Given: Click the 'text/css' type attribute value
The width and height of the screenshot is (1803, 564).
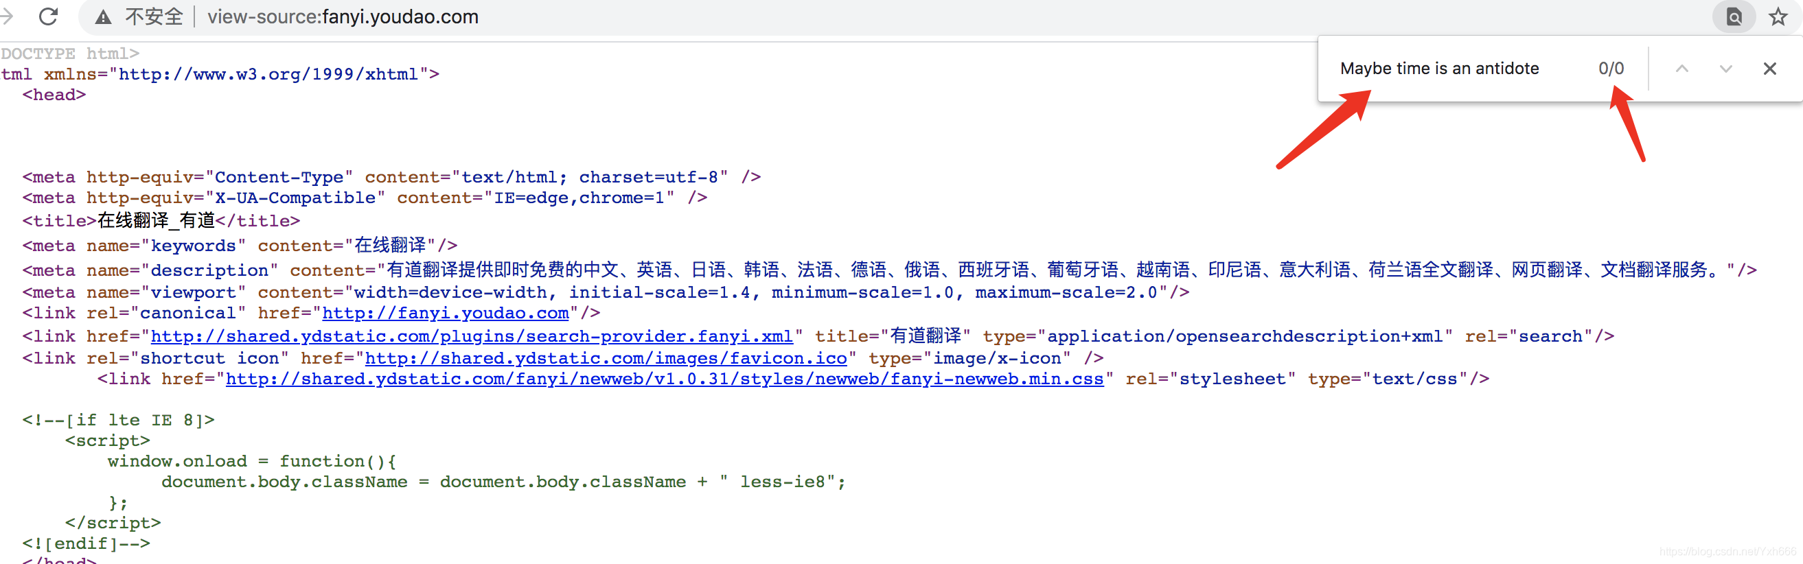Looking at the screenshot, I should (1414, 379).
